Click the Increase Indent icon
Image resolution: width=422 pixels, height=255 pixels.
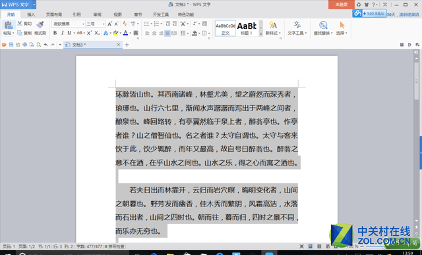click(x=175, y=24)
